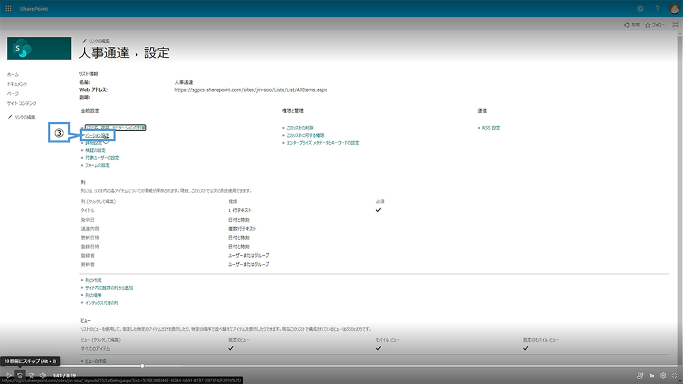Open the インデックス付きの列 link
This screenshot has width=683, height=384.
pos(102,302)
